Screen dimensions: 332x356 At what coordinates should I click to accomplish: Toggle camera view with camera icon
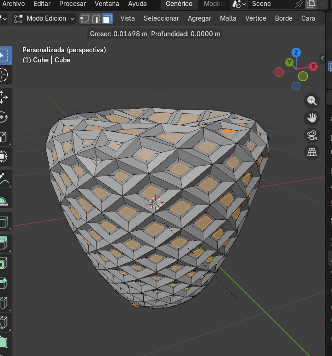coord(312,135)
